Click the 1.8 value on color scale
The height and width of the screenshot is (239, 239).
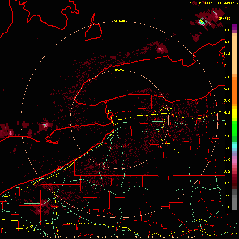227,148
